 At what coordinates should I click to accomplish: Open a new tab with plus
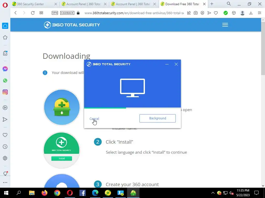coord(212,4)
